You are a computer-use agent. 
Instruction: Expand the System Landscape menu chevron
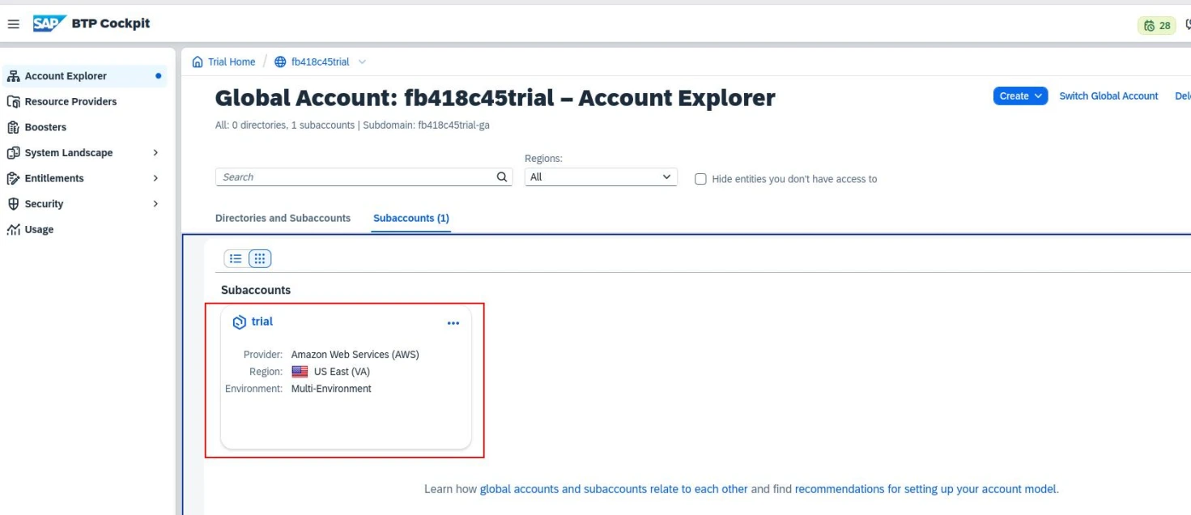click(x=155, y=153)
